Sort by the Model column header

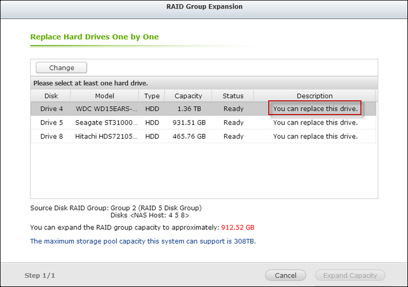[104, 96]
